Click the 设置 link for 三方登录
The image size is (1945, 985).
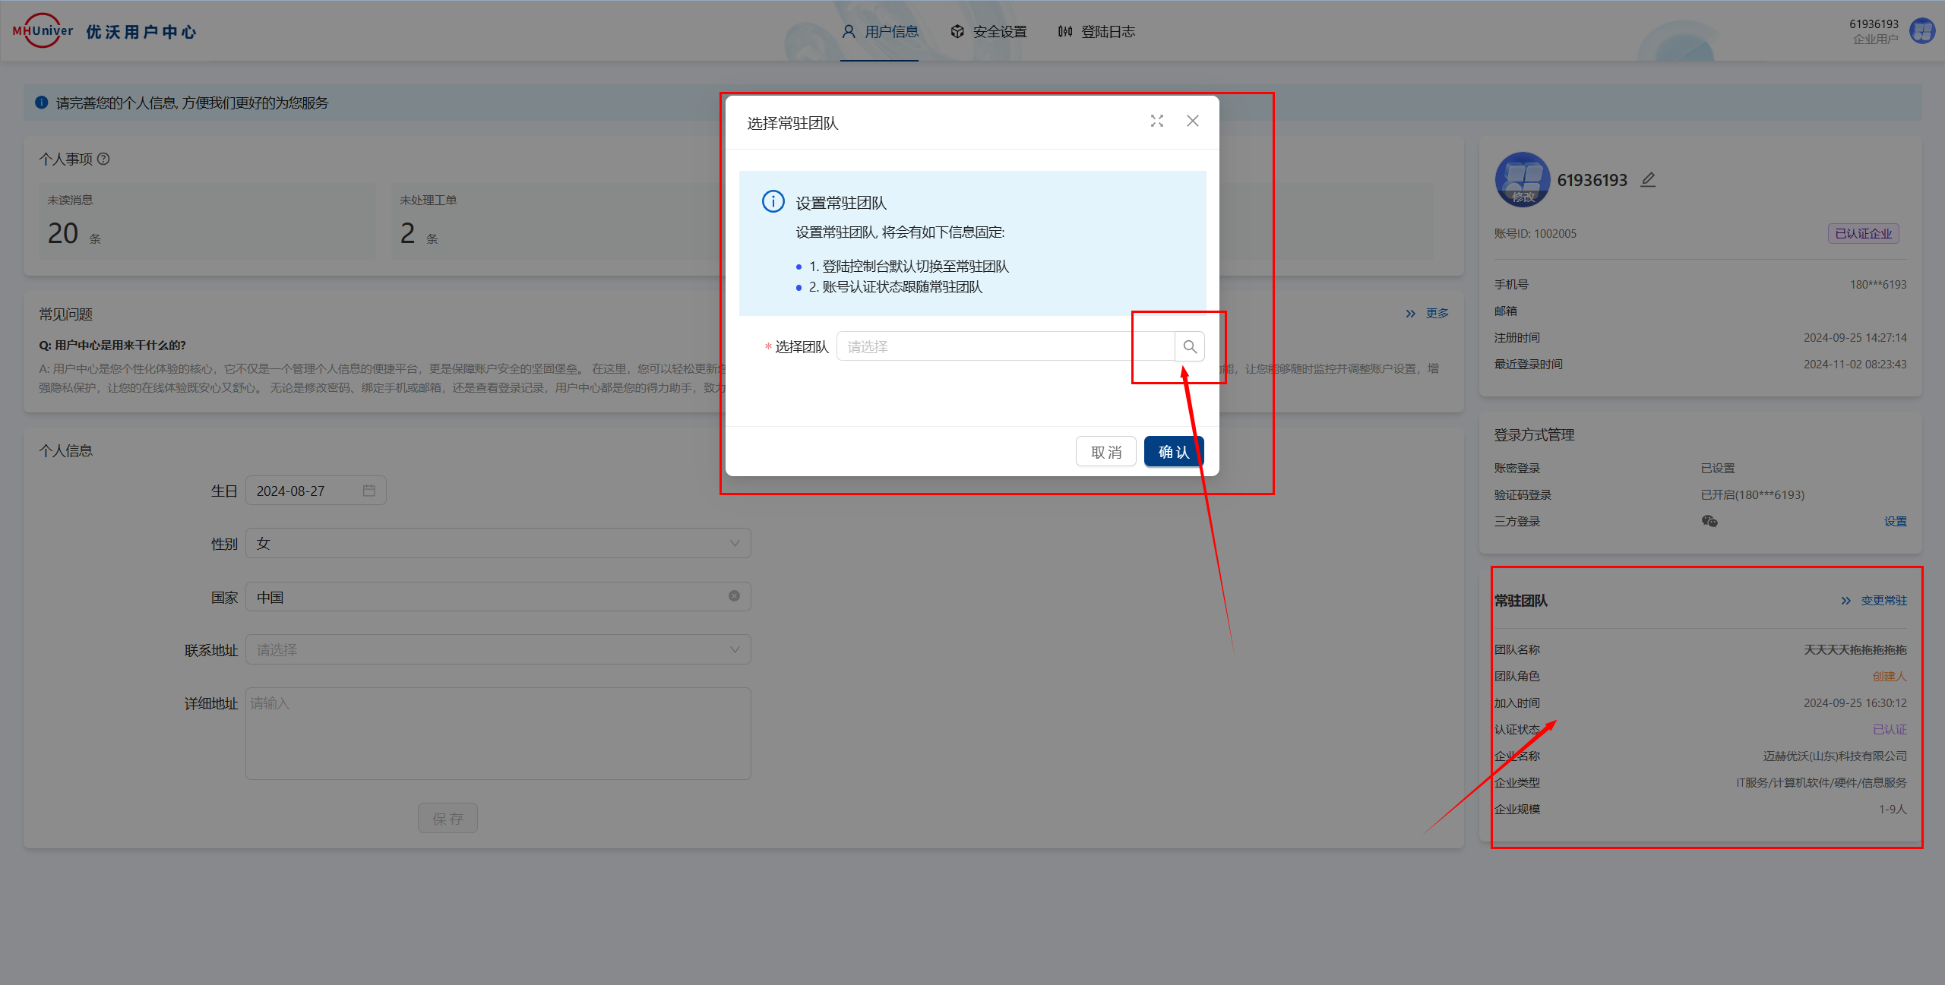coord(1895,522)
